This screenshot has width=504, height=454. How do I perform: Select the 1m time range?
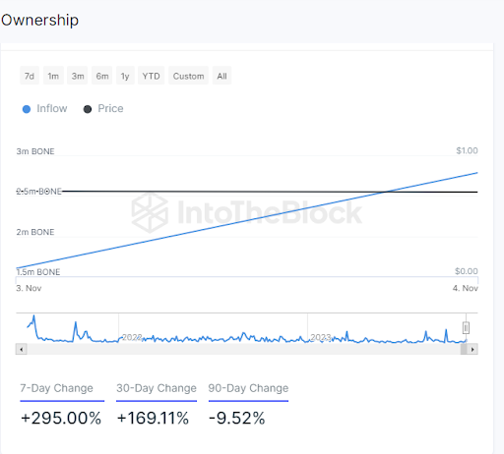(53, 76)
